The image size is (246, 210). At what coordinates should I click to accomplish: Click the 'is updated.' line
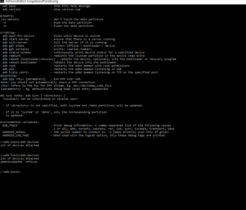15,116
